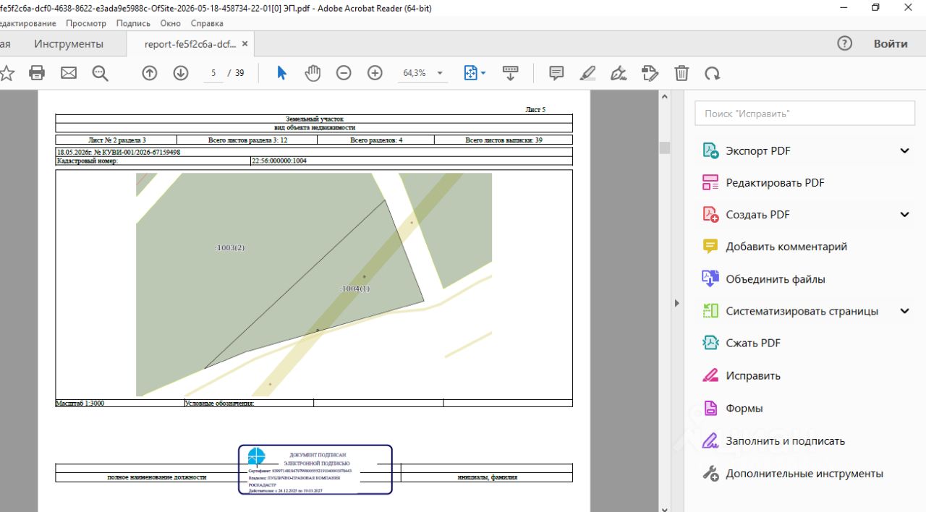The width and height of the screenshot is (926, 512).
Task: Go to previous page with up arrow
Action: 150,73
